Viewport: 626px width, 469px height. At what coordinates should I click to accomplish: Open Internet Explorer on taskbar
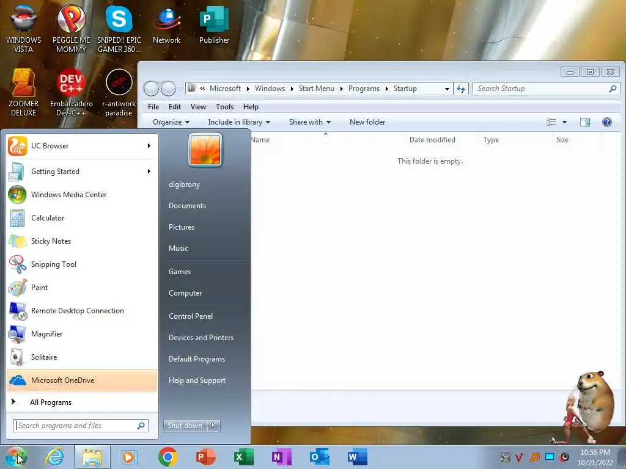tap(54, 457)
